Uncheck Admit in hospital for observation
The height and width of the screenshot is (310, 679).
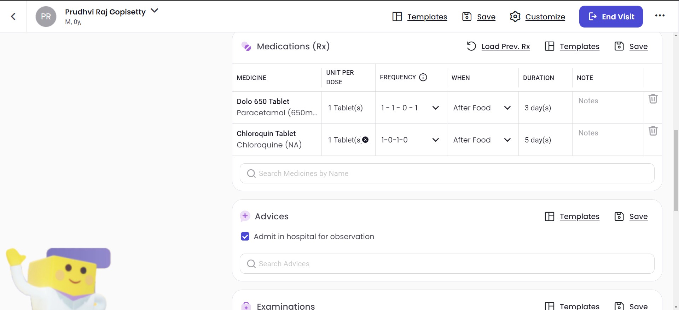(245, 236)
